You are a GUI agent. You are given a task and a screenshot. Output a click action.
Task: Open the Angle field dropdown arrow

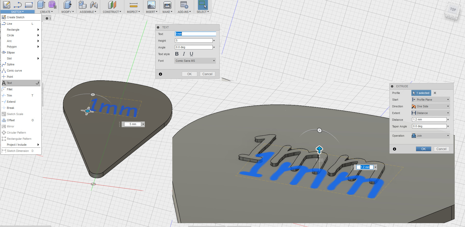(x=214, y=47)
